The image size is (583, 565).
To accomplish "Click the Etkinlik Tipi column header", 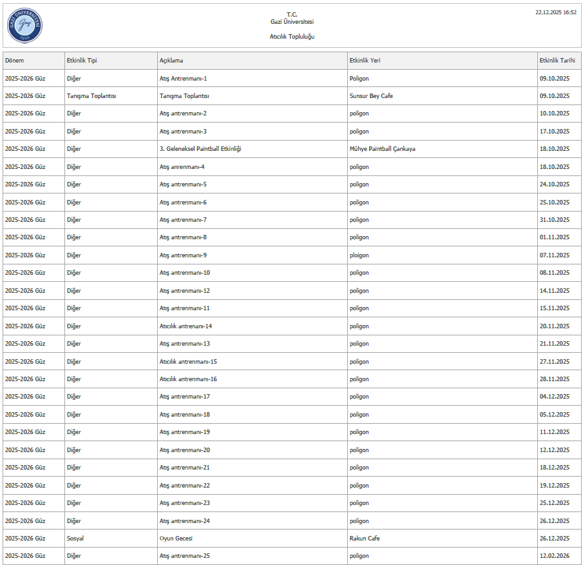I will coord(82,61).
